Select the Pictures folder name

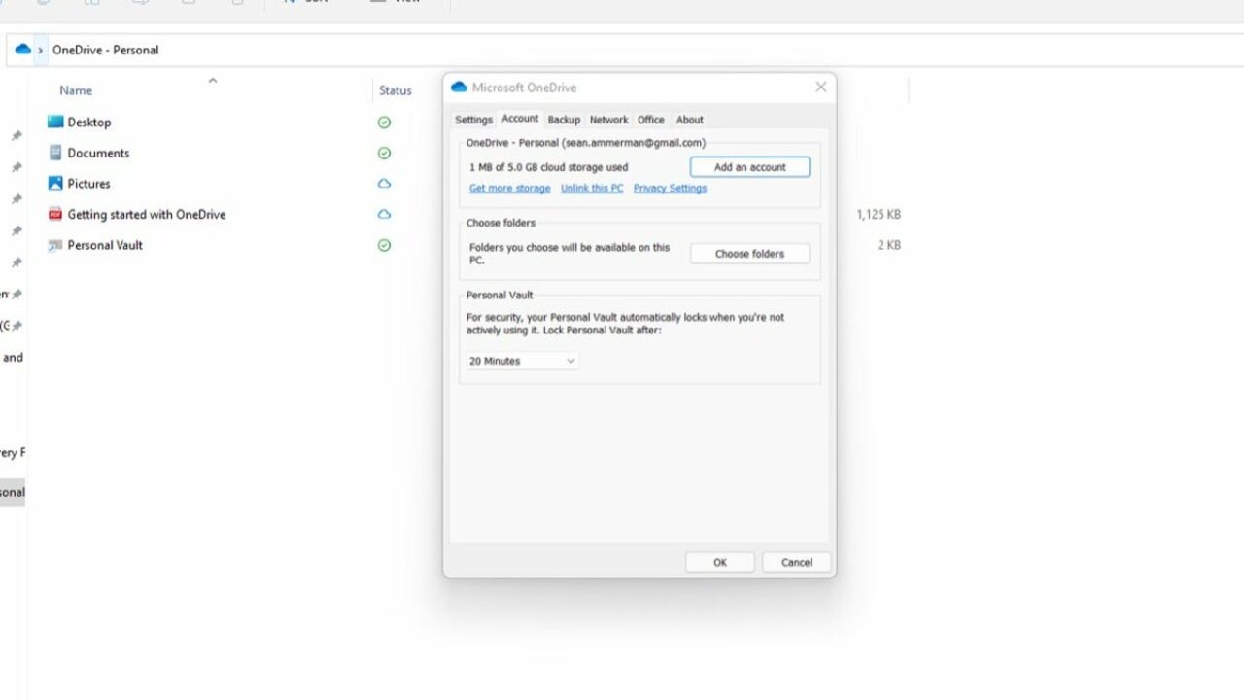(x=88, y=184)
